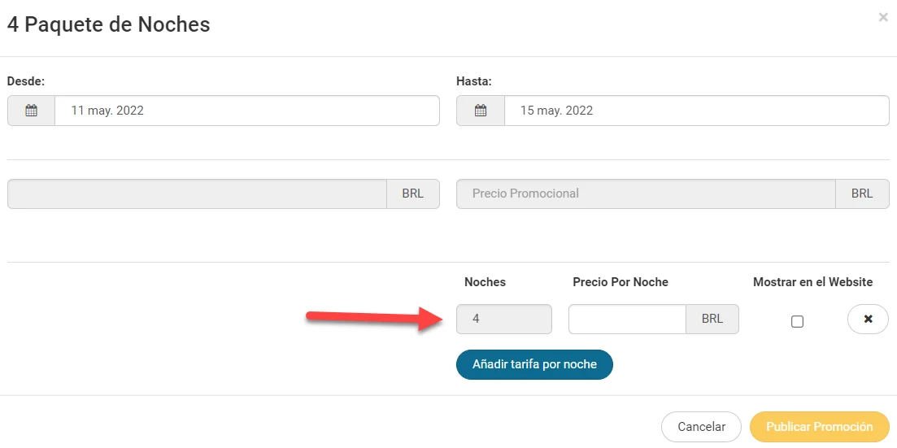
Task: Click the Mostrar en el Website label
Action: coord(812,282)
